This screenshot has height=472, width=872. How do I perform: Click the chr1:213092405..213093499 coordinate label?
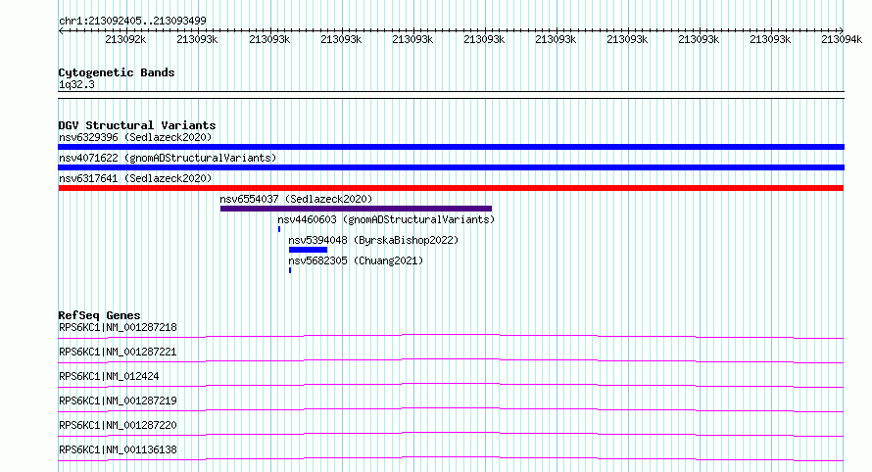pyautogui.click(x=132, y=21)
